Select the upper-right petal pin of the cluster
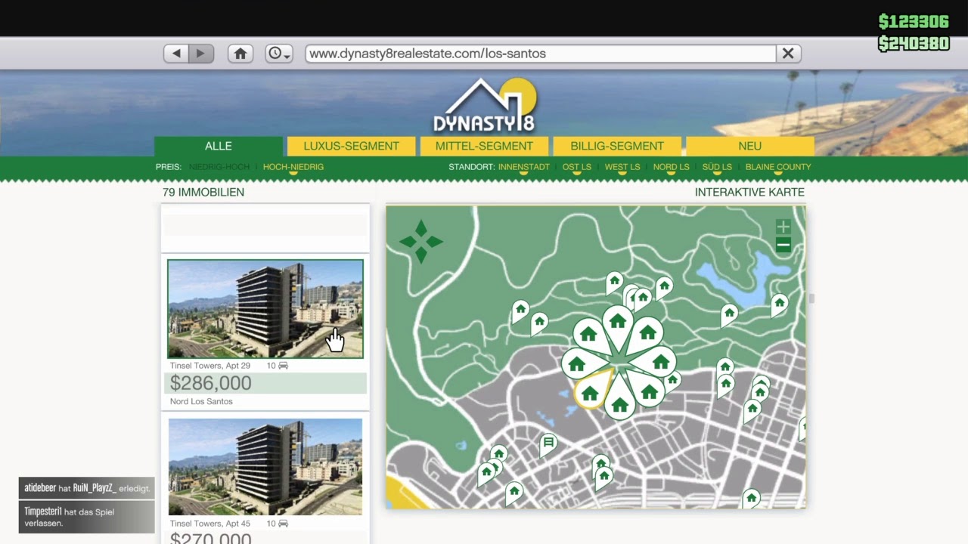Screen dimensions: 968x544 pyautogui.click(x=647, y=335)
